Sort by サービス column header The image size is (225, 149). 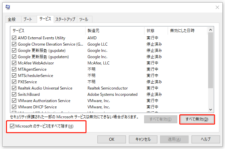click(x=48, y=31)
